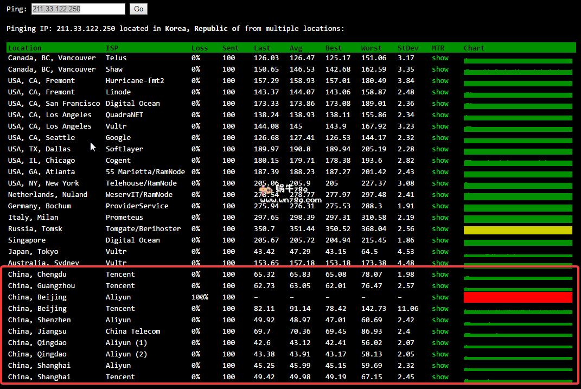Click the yellow chart bar for Tomsk

point(518,230)
